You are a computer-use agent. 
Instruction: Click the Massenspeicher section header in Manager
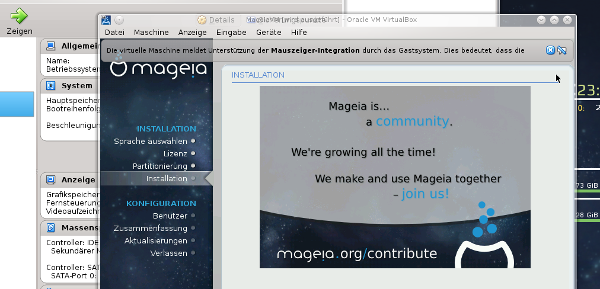tap(69, 228)
